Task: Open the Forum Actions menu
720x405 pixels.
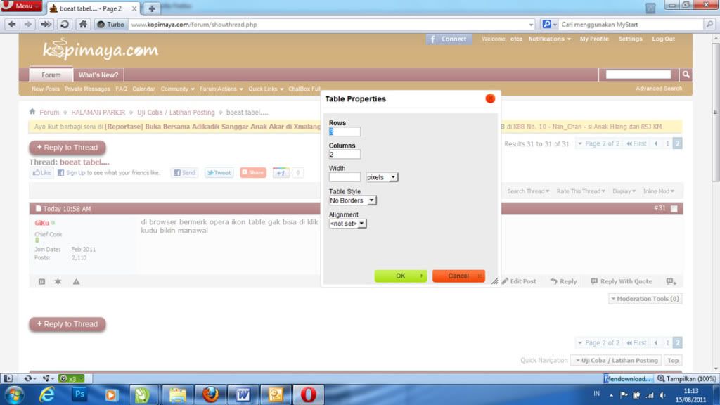Action: (221, 89)
